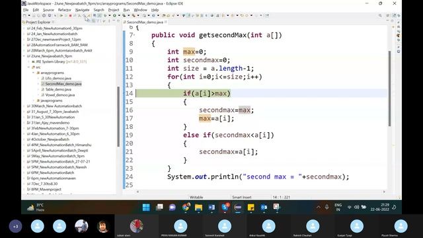Viewport: 423px width, 238px height.
Task: Open Table_demo.java in the tree
Action: 58,89
